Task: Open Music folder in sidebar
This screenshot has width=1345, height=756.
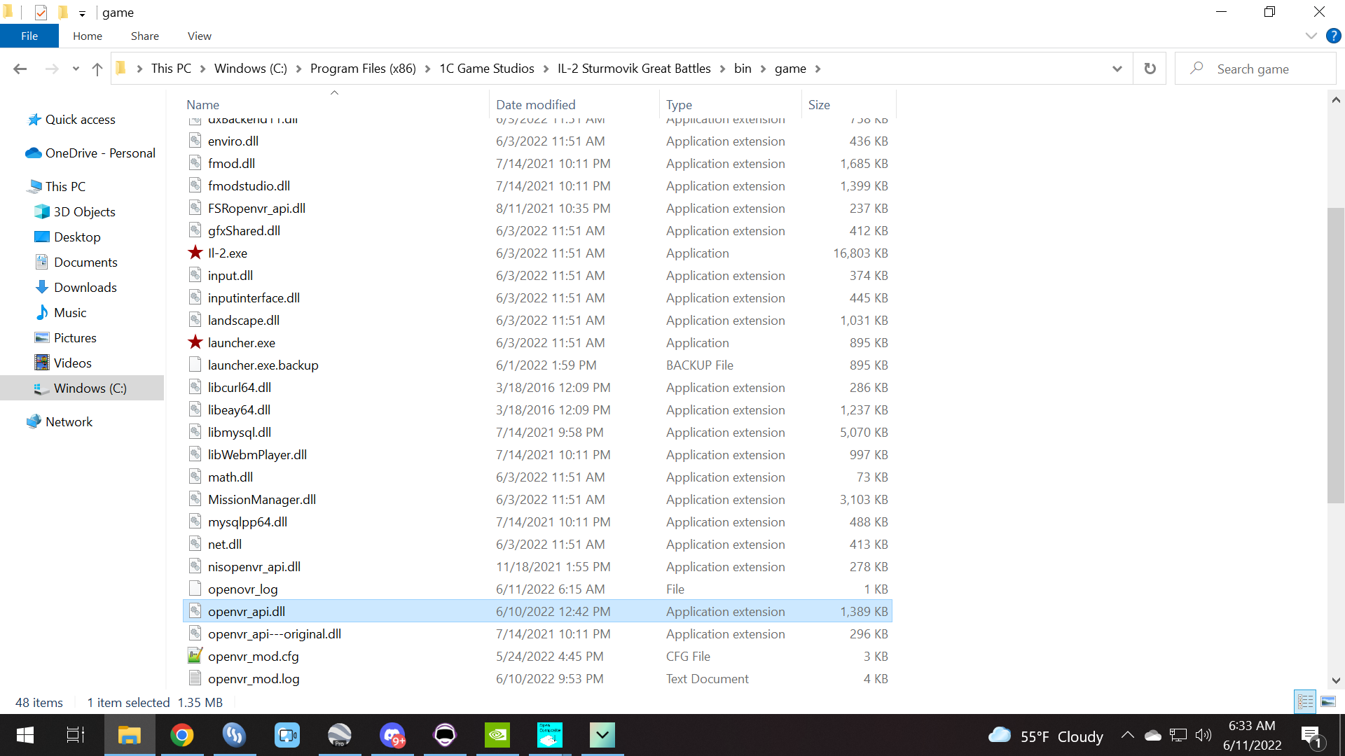Action: pyautogui.click(x=70, y=313)
